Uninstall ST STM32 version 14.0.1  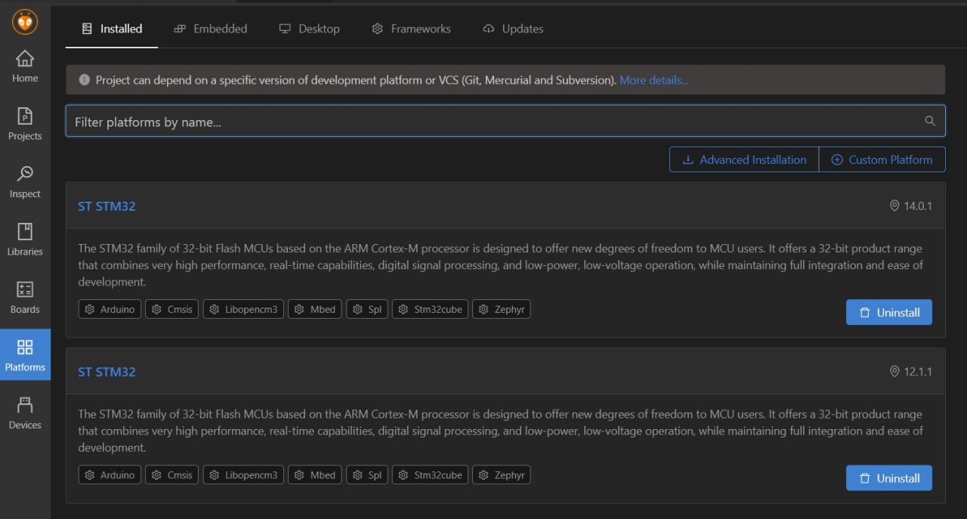pyautogui.click(x=889, y=312)
